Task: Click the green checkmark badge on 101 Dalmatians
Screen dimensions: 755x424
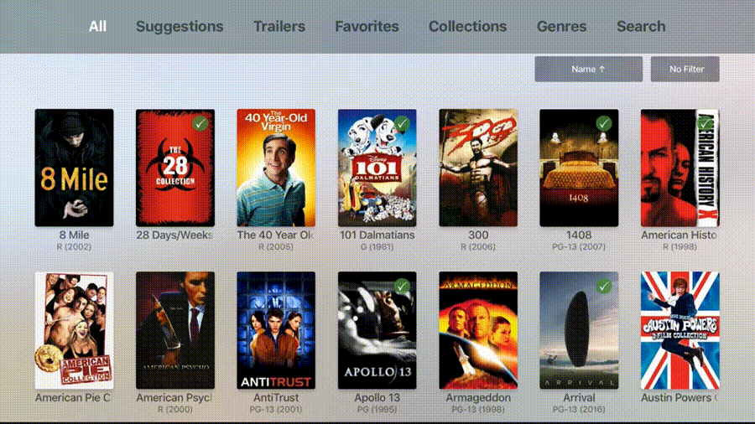Action: (402, 123)
